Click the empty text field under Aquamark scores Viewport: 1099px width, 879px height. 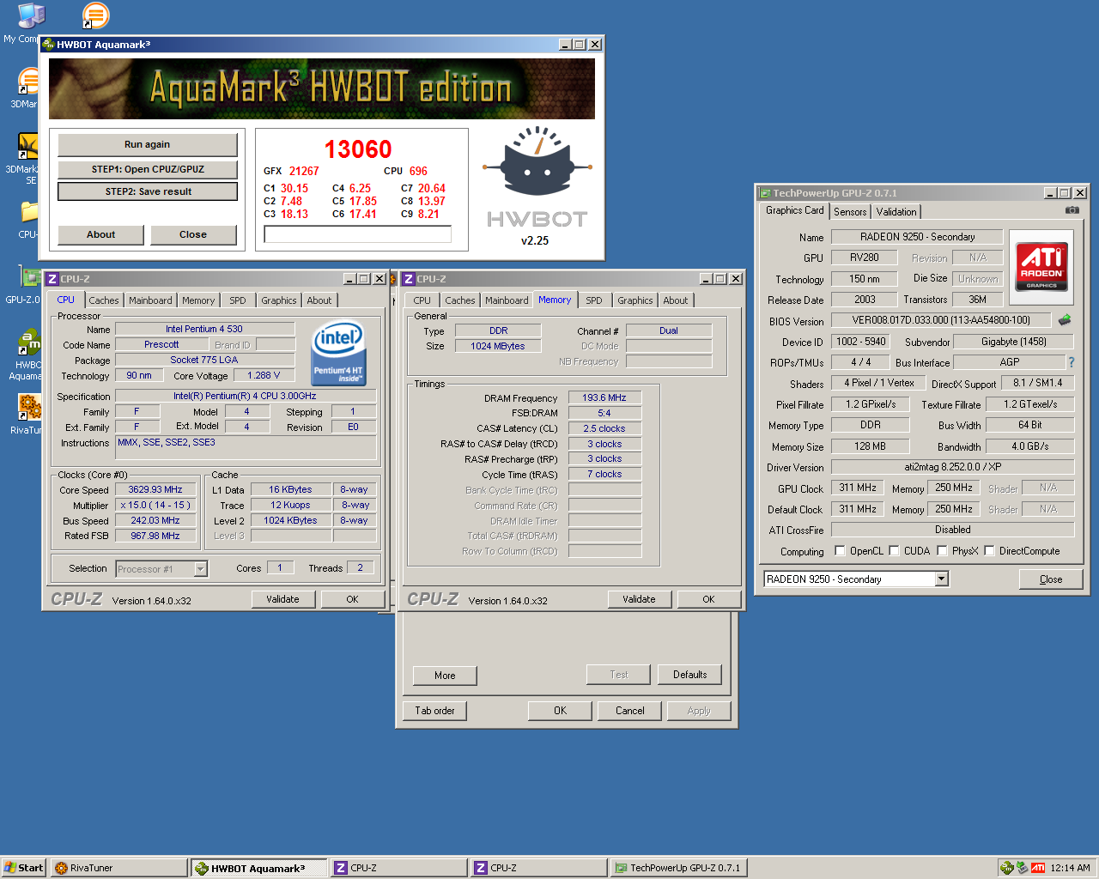358,233
